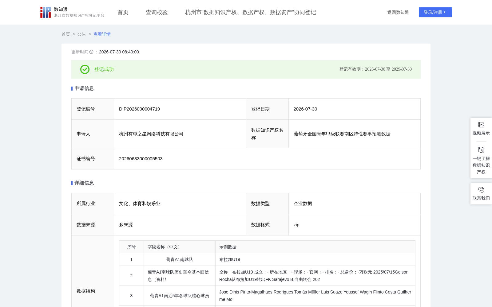The height and width of the screenshot is (307, 492).
Task: Click 查看详情 breadcrumb link
Action: tap(102, 34)
